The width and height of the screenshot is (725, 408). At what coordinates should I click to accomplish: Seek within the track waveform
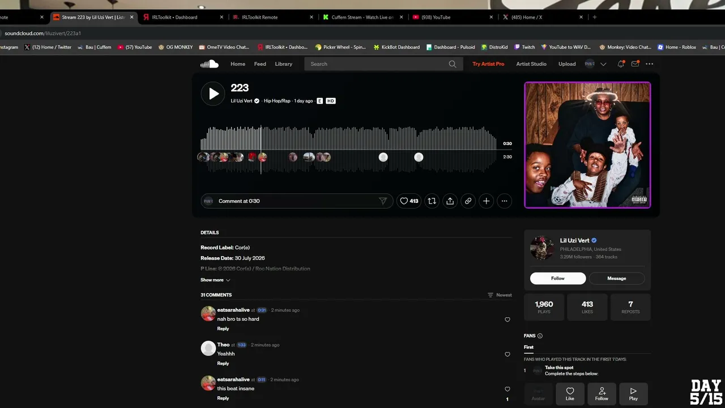pyautogui.click(x=349, y=148)
